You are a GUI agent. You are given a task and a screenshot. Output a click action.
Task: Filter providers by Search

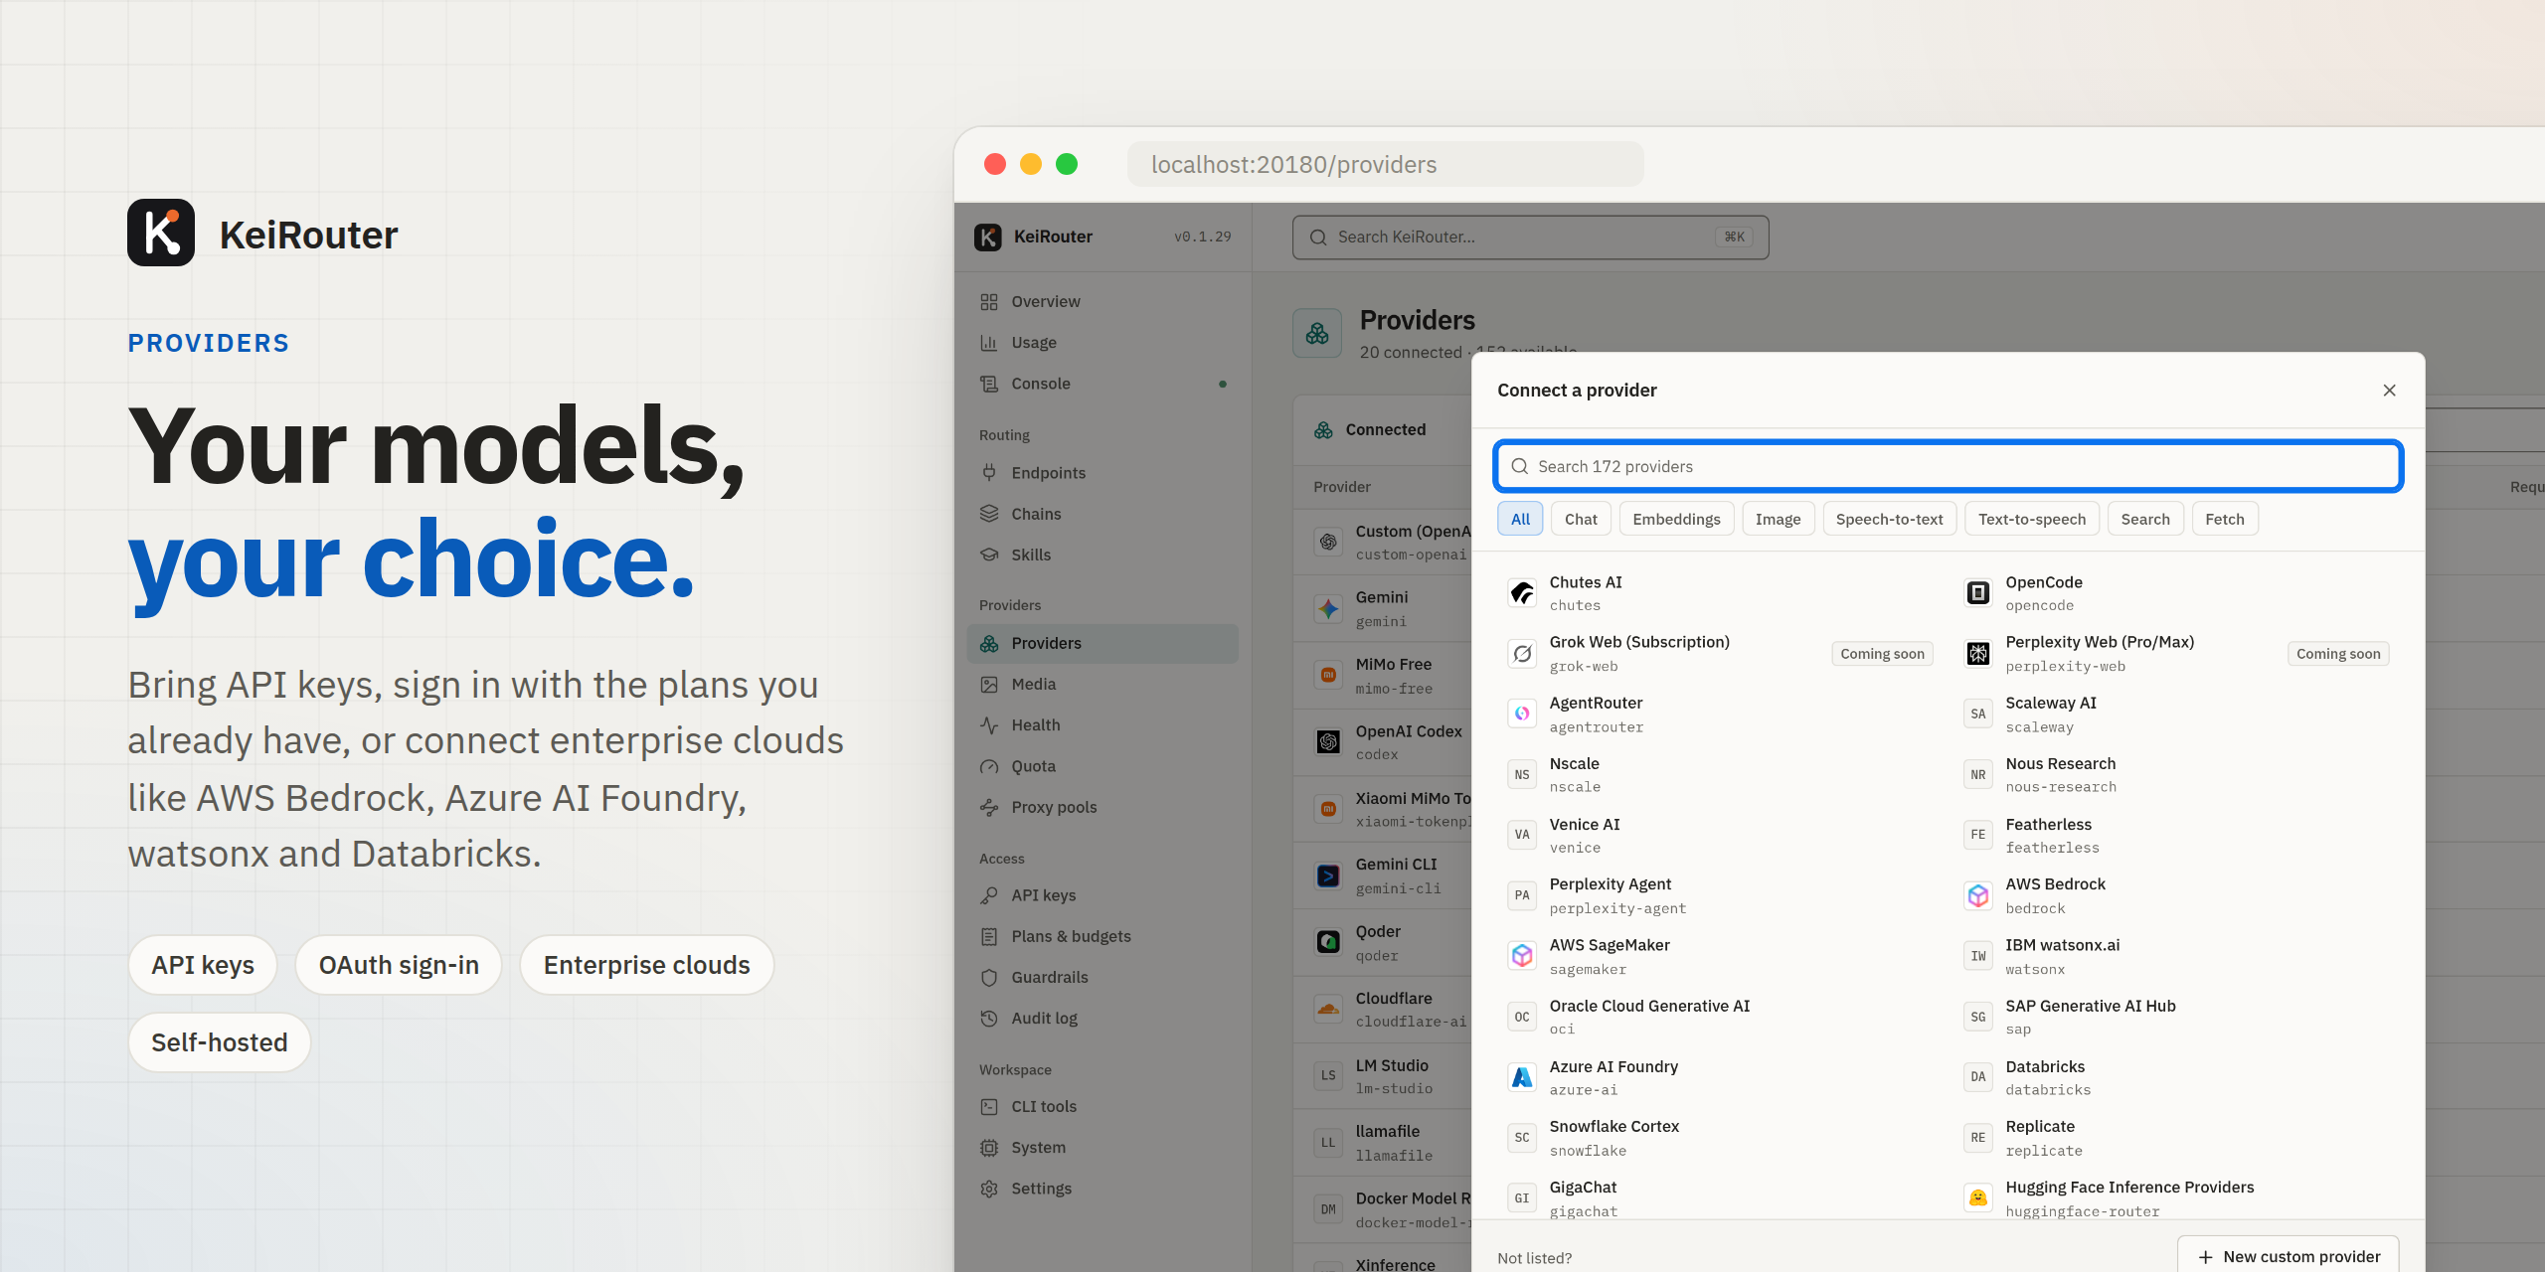coord(2145,519)
